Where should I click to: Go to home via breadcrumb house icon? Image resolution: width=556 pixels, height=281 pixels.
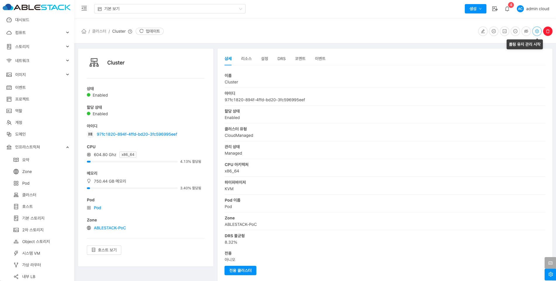click(x=84, y=31)
